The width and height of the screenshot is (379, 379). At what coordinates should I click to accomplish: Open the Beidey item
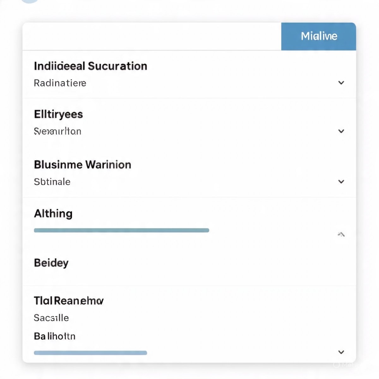(51, 263)
